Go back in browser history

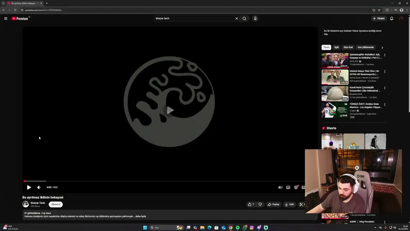[x=4, y=10]
